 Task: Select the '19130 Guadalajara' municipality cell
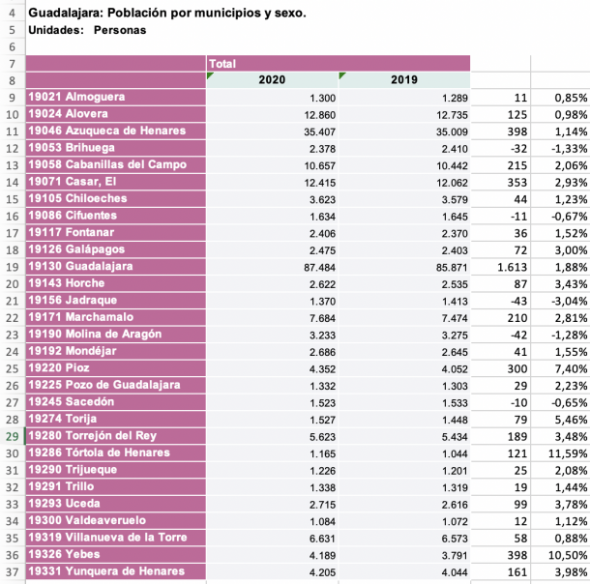115,267
